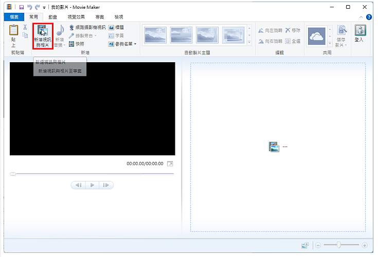Add a Title with the title button
Screen dimensions: 378x257
point(116,27)
